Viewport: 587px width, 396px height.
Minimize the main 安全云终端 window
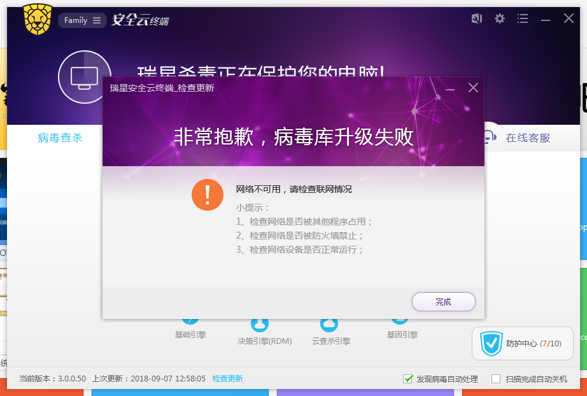546,20
